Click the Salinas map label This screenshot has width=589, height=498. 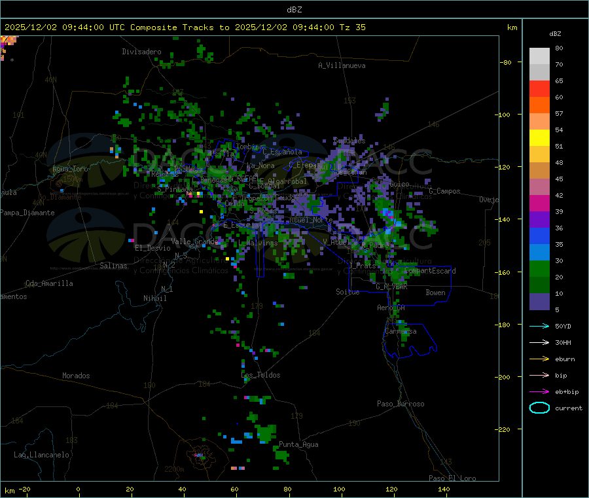pyautogui.click(x=113, y=266)
